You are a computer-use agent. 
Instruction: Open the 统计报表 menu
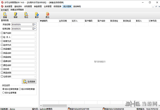[67, 6]
